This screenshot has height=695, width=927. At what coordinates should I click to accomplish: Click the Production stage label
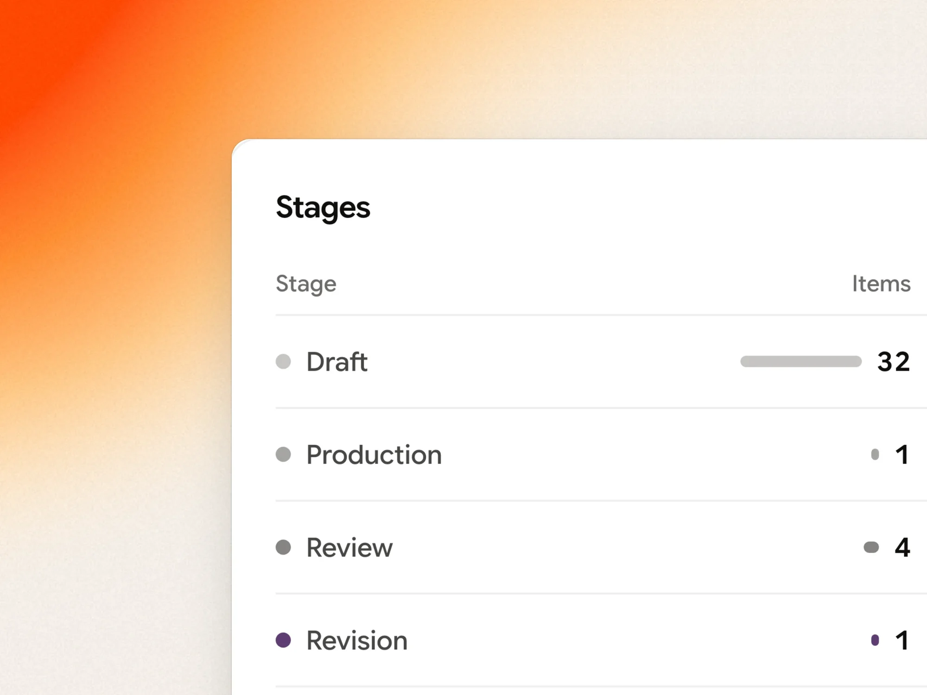(374, 455)
